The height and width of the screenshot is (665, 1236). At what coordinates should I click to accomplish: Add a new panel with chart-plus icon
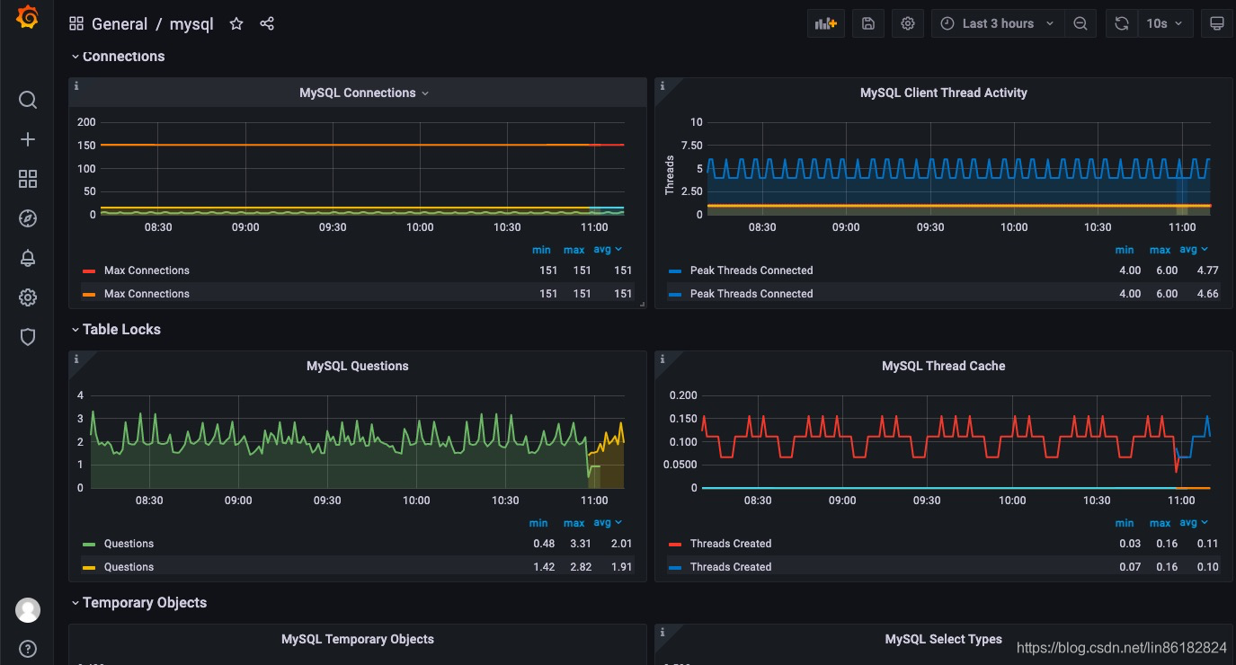tap(826, 23)
